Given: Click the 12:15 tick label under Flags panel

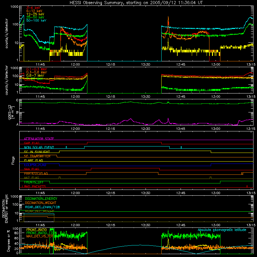Looking at the screenshot, I should coord(111,193).
